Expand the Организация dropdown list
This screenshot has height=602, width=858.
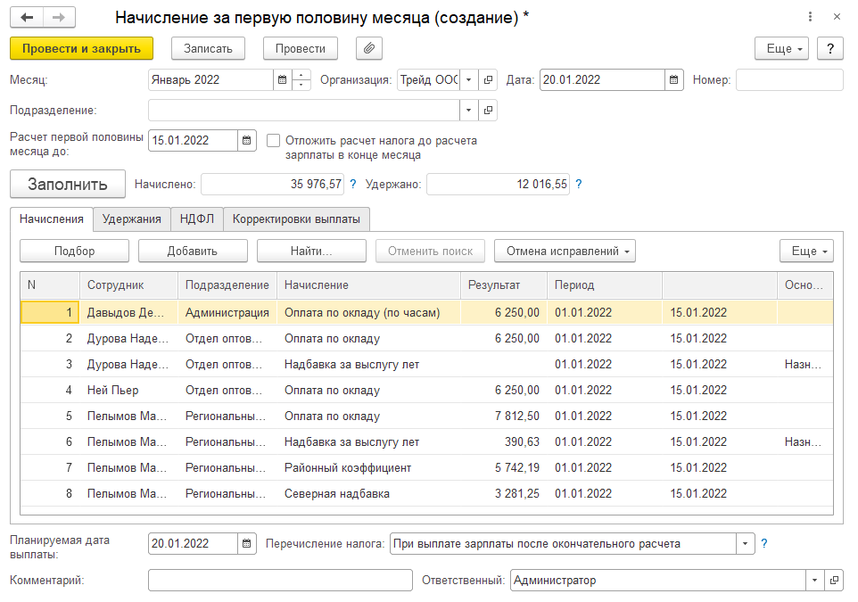(469, 80)
